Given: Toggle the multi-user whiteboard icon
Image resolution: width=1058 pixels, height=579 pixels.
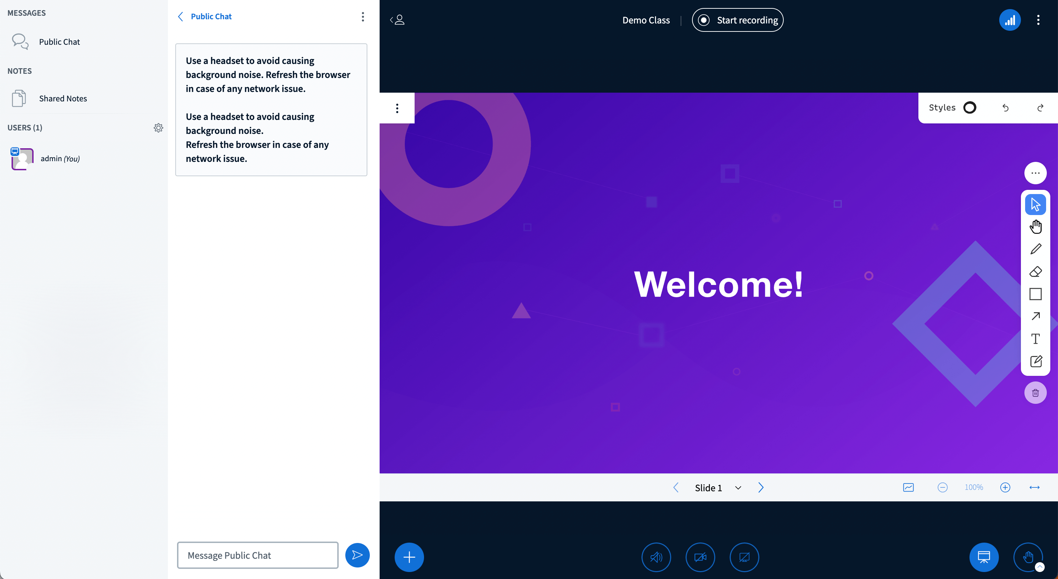Looking at the screenshot, I should coord(908,487).
